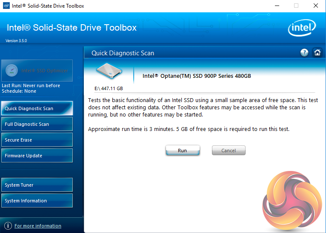Click the Toolbox app icon in title bar
The width and height of the screenshot is (326, 233).
pos(6,6)
